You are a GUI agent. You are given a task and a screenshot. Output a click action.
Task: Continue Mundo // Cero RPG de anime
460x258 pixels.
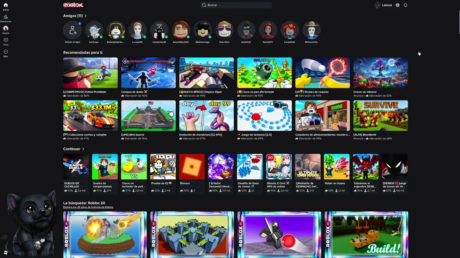click(279, 167)
